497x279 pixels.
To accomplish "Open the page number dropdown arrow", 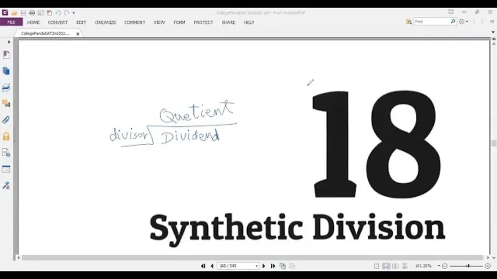I will pyautogui.click(x=256, y=266).
